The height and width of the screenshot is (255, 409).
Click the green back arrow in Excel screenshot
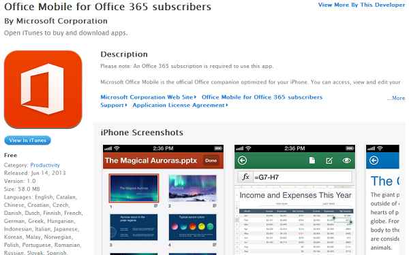click(x=242, y=160)
